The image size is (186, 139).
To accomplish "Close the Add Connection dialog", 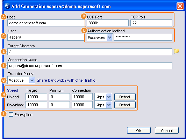I will 180,6.
